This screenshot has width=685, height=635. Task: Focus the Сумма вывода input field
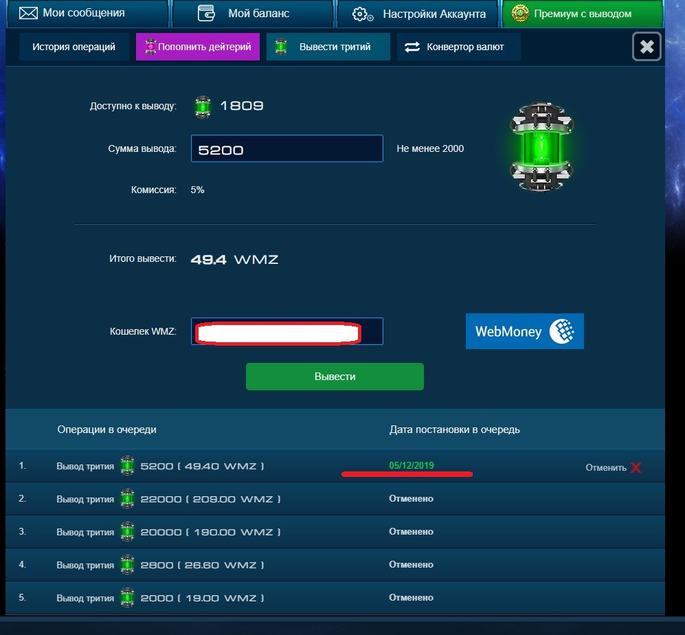pyautogui.click(x=287, y=148)
